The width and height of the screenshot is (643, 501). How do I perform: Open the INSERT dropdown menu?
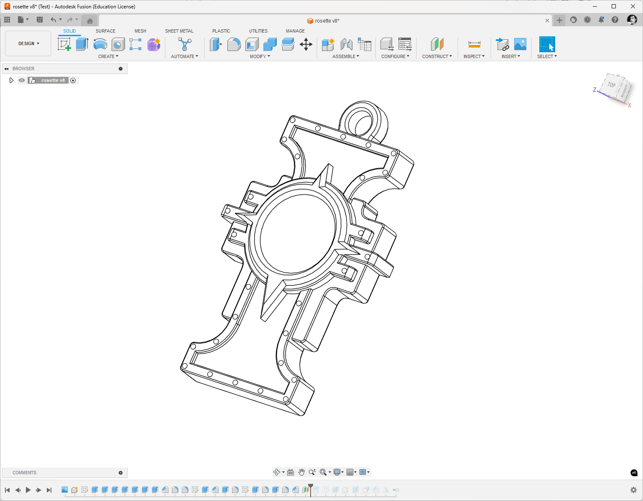click(x=511, y=56)
